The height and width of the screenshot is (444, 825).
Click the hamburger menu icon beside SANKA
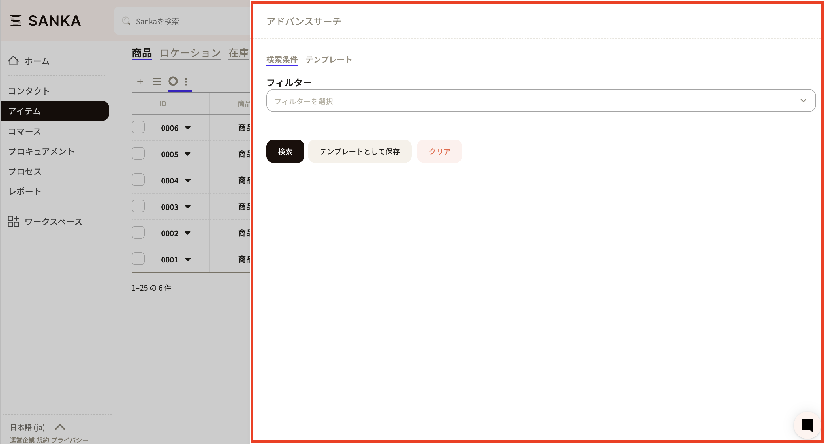tap(15, 21)
